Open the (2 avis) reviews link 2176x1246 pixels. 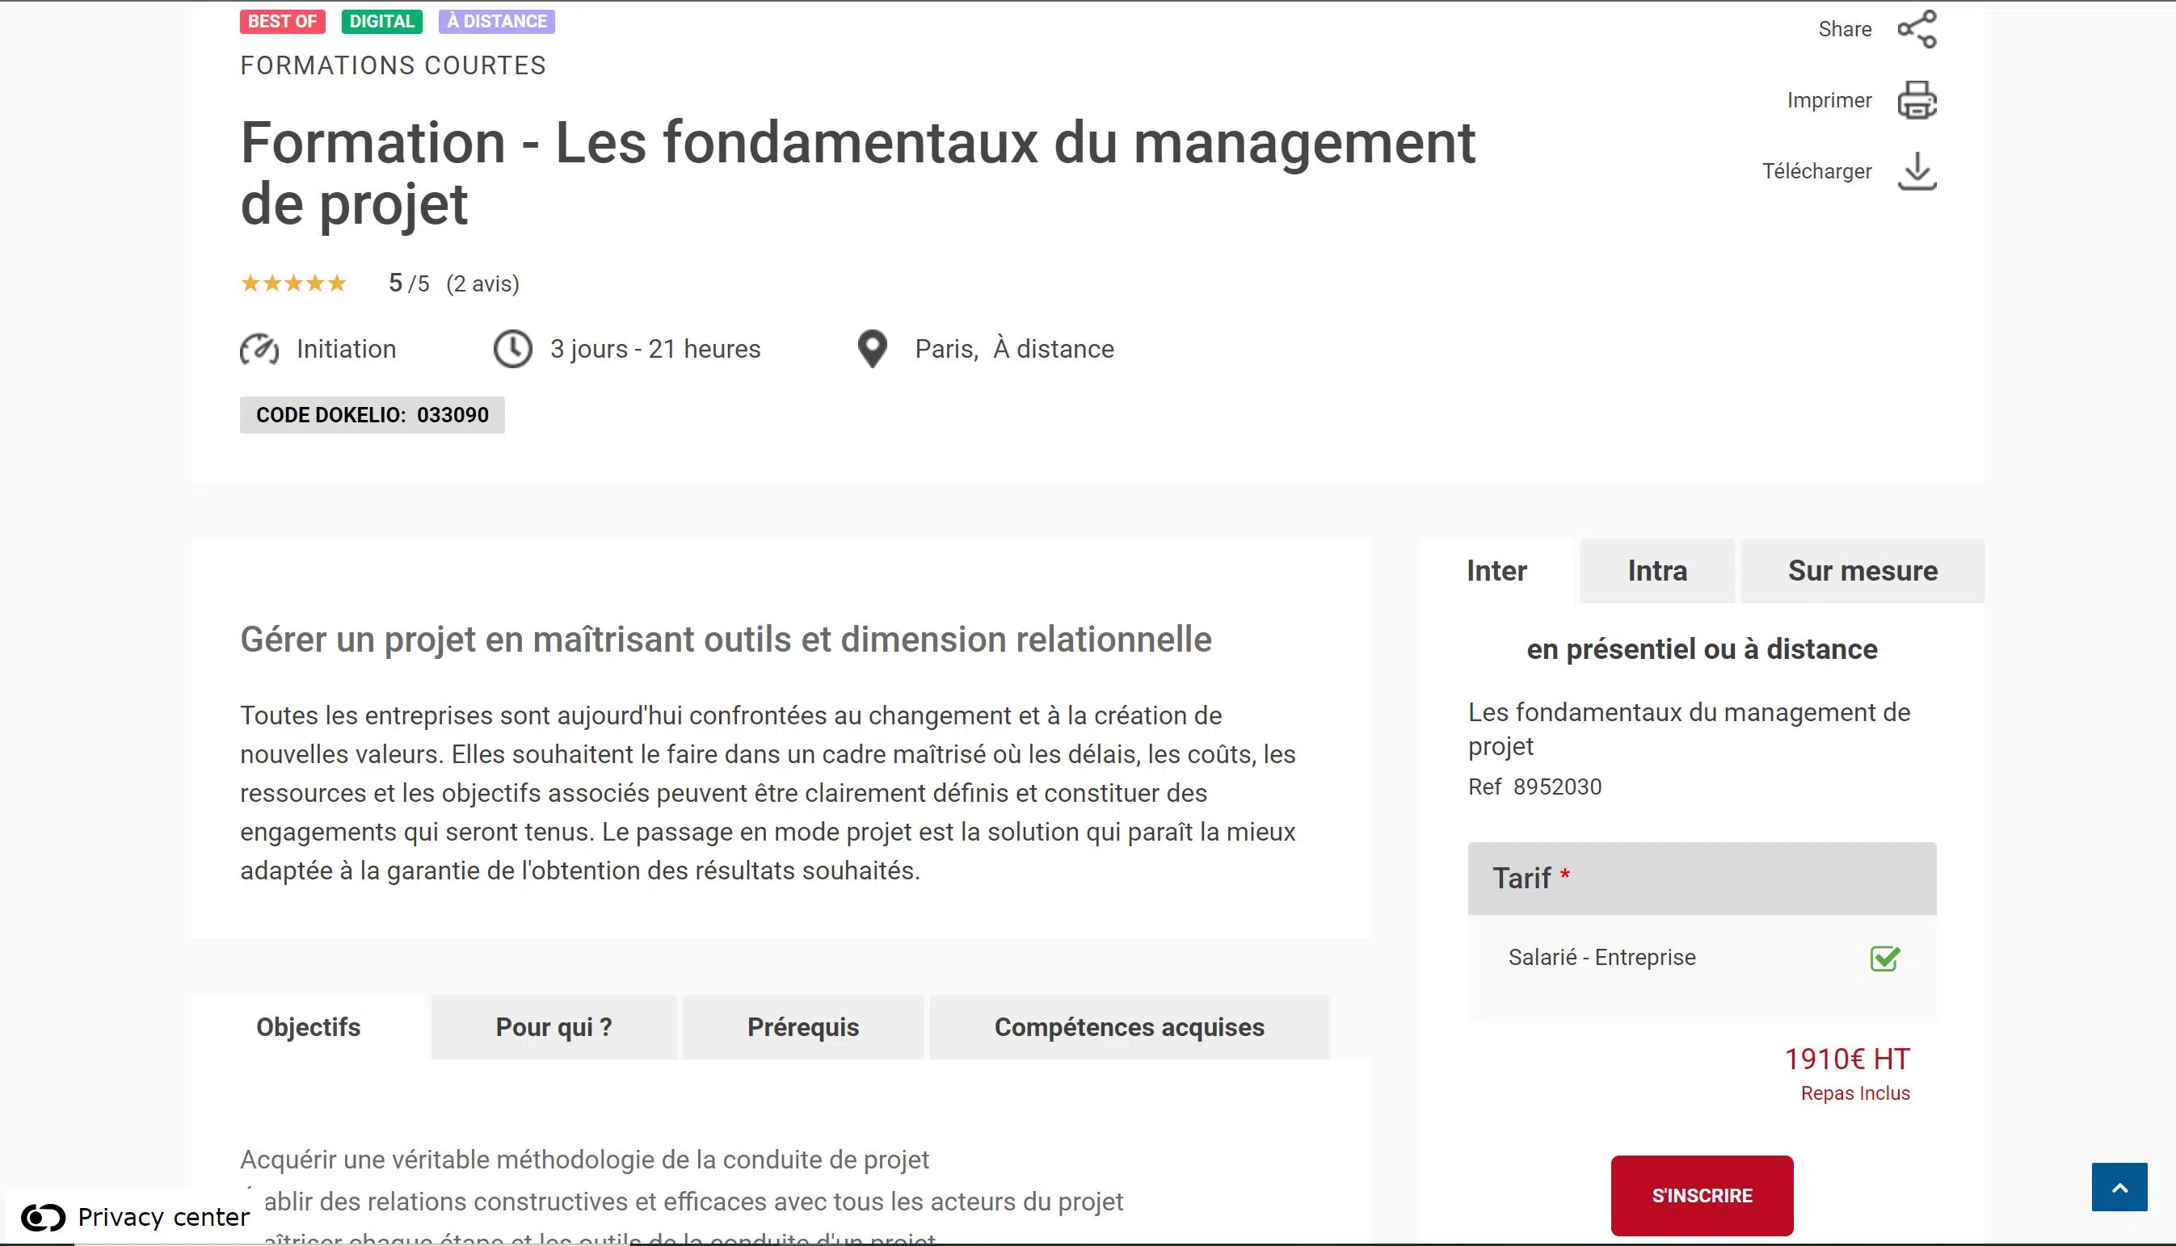coord(483,284)
